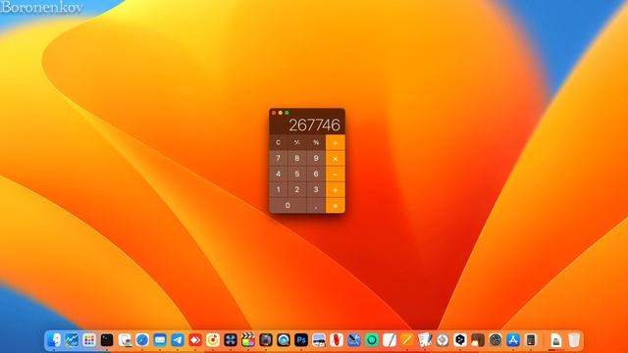This screenshot has width=628, height=353.
Task: Open the orange Pages-style pencil app
Action: point(407,340)
